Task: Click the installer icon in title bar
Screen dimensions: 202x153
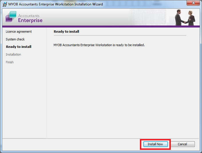Action: (x=5, y=4)
